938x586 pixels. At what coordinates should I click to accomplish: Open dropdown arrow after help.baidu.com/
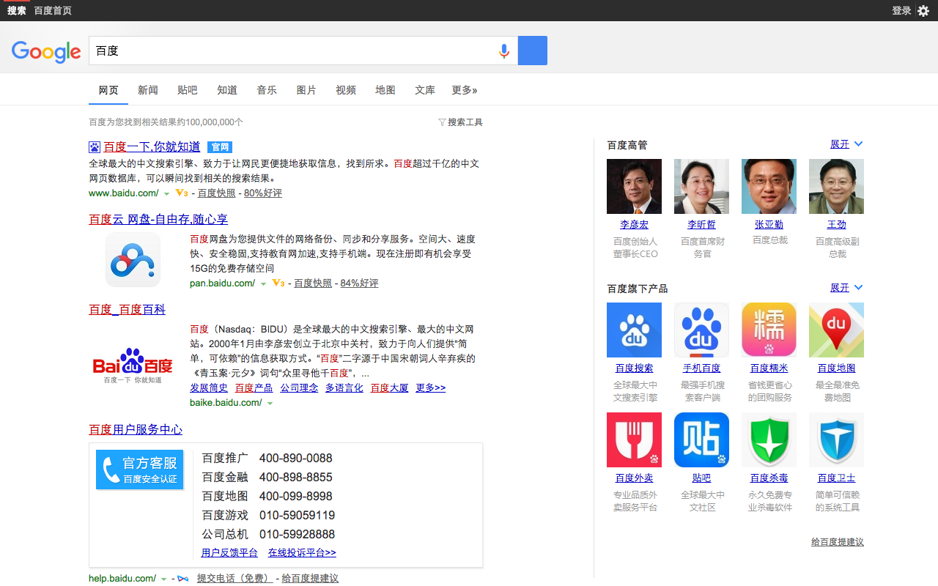click(164, 579)
